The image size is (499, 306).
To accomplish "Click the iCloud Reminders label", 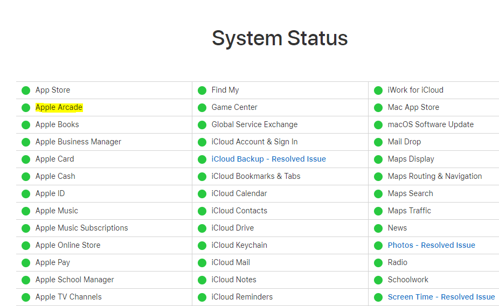I will point(242,297).
